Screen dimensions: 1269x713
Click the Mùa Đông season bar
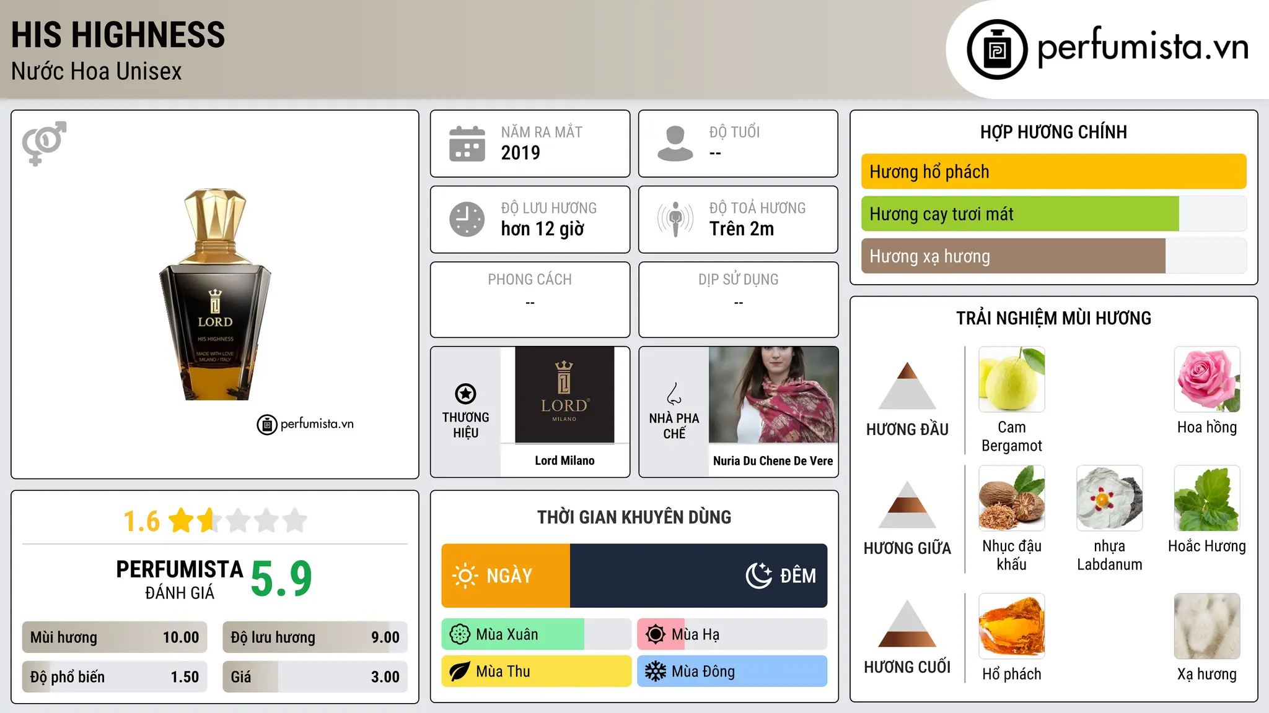[732, 672]
